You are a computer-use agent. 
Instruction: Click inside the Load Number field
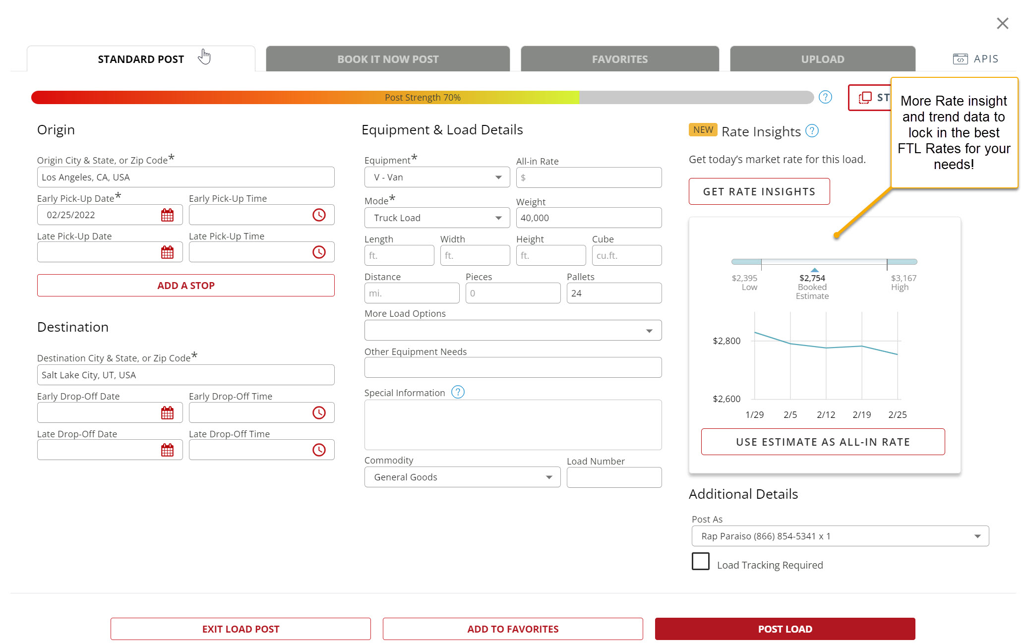point(614,477)
